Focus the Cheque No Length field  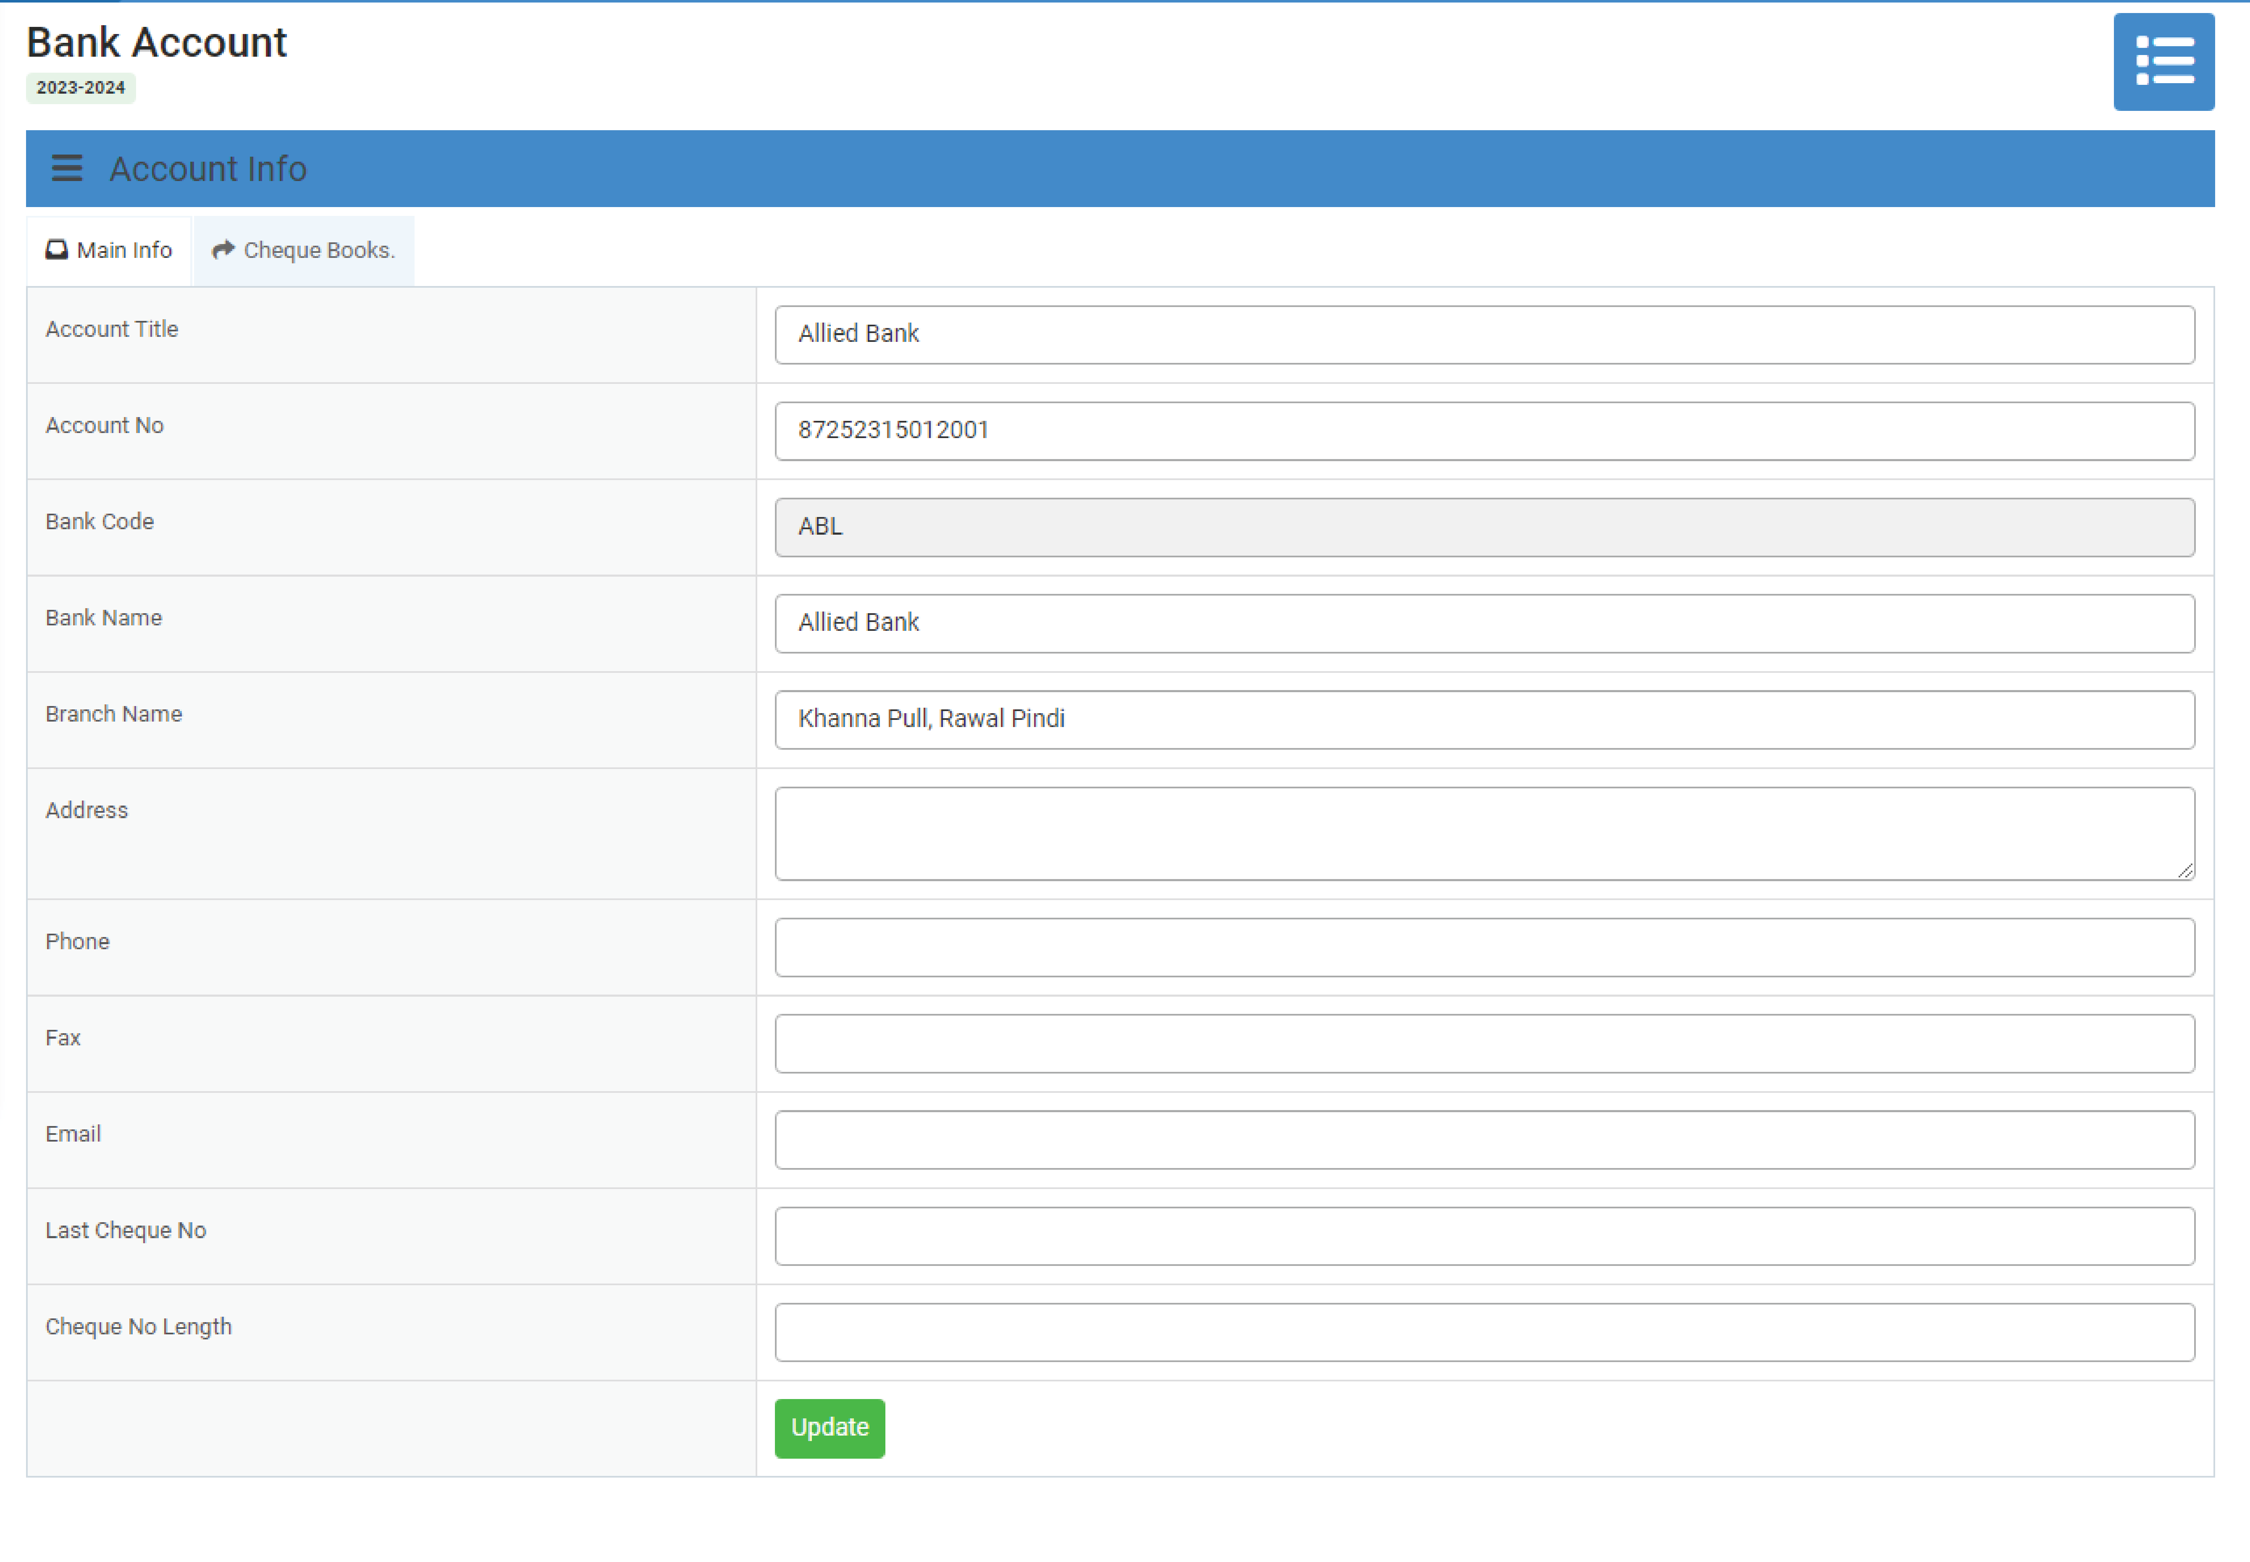coord(1483,1332)
